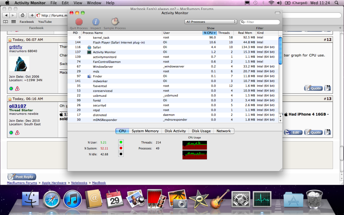This screenshot has height=215, width=344.
Task: Open the Edit menu
Action: click(x=65, y=3)
